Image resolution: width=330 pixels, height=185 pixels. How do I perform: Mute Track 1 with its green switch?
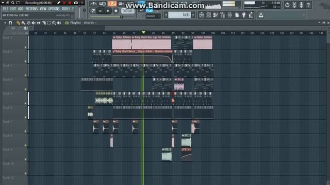tap(25, 47)
